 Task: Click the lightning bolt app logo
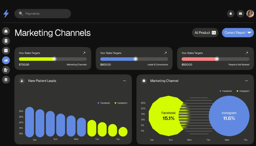tap(6, 14)
